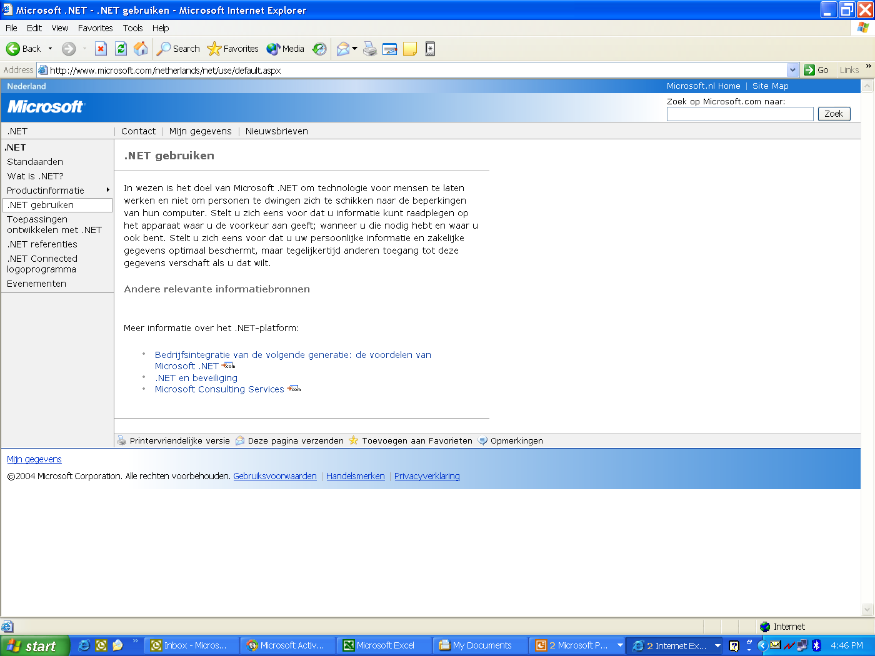Click the Bluetooth tray icon
875x656 pixels.
coord(816,645)
